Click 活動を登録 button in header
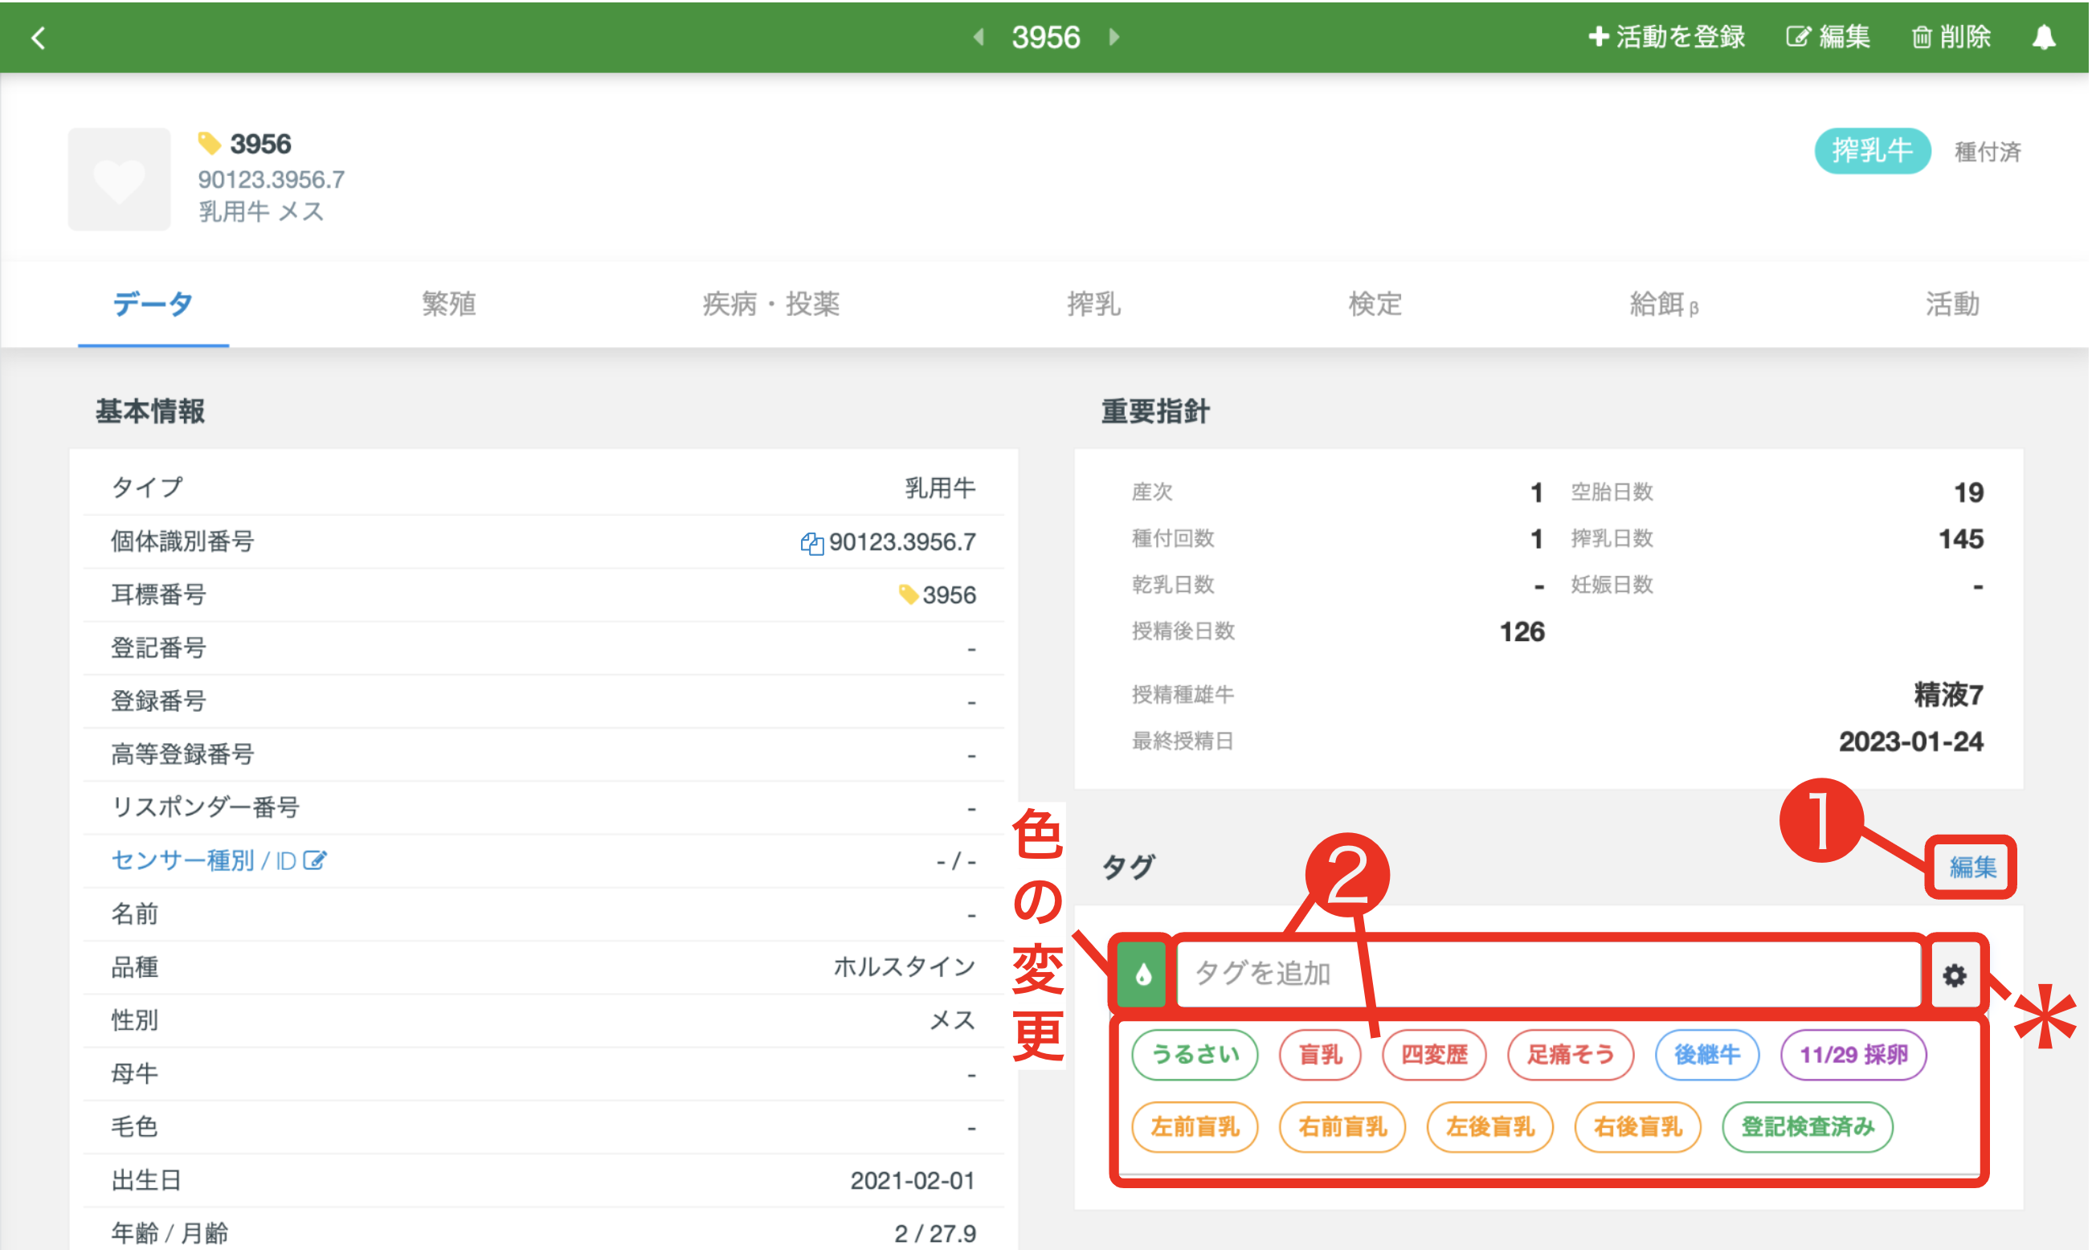Image resolution: width=2092 pixels, height=1250 pixels. (1666, 37)
